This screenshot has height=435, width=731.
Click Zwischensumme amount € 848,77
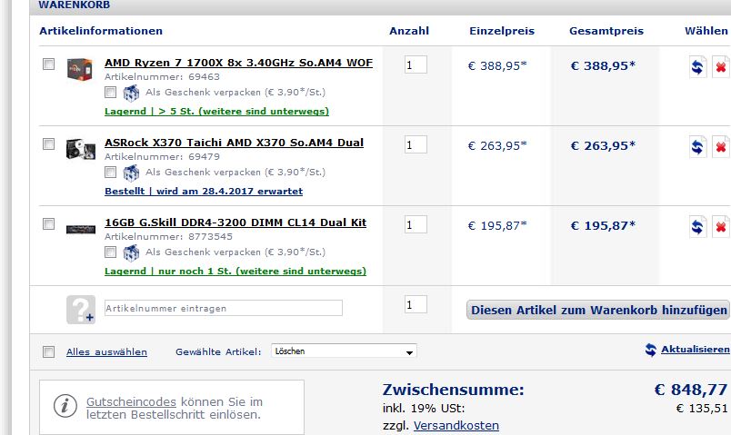pyautogui.click(x=691, y=390)
